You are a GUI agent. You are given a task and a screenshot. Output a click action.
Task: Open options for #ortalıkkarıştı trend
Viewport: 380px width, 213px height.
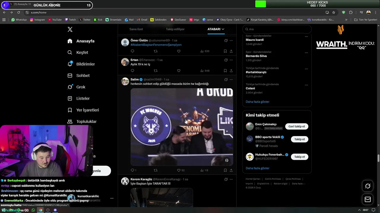[x=306, y=69]
